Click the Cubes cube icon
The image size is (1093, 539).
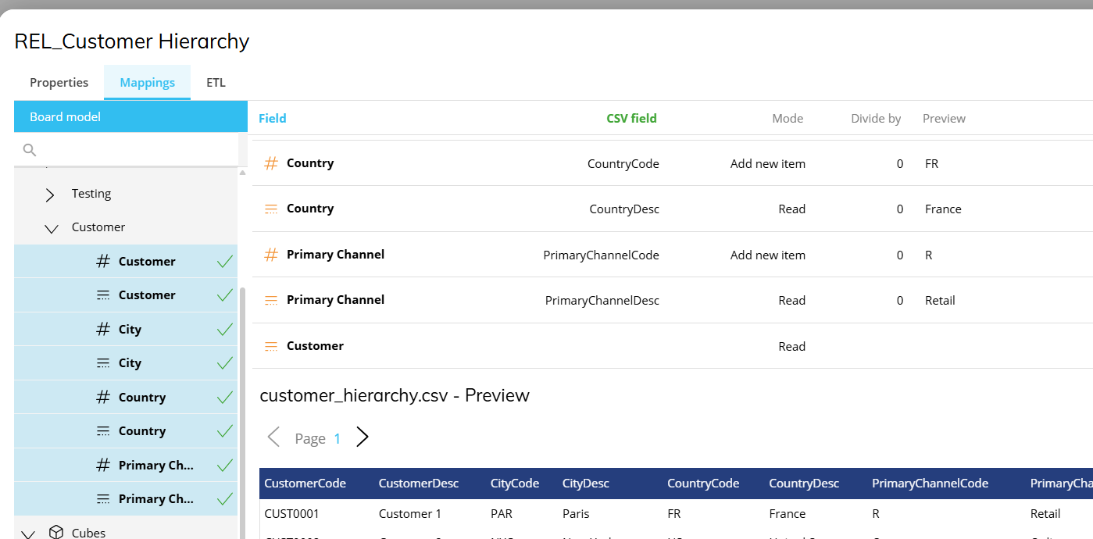56,532
